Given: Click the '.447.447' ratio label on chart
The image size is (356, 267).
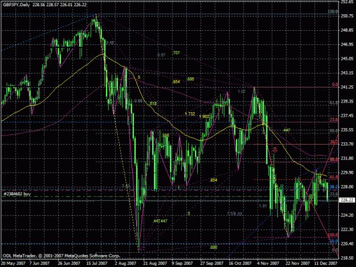Looking at the screenshot, I should [x=160, y=221].
